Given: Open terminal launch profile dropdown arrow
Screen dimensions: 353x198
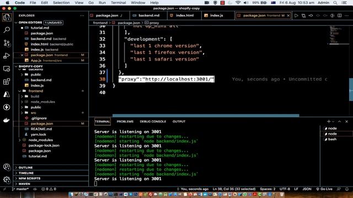Looking at the screenshot, I should coord(333,122).
